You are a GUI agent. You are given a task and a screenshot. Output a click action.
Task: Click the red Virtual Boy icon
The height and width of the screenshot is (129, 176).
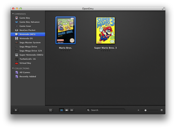17,63
